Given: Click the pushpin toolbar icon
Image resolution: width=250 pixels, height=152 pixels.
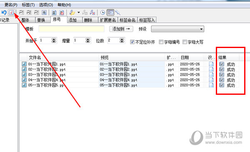Looking at the screenshot, I should click(118, 13).
